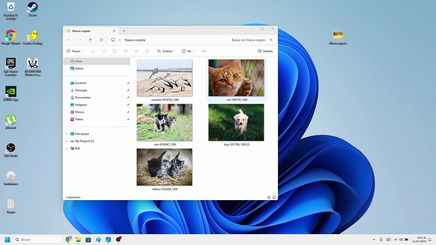Viewport: 436px width, 245px height.
Task: Click Google Chrome in the taskbar
Action: pos(68,240)
